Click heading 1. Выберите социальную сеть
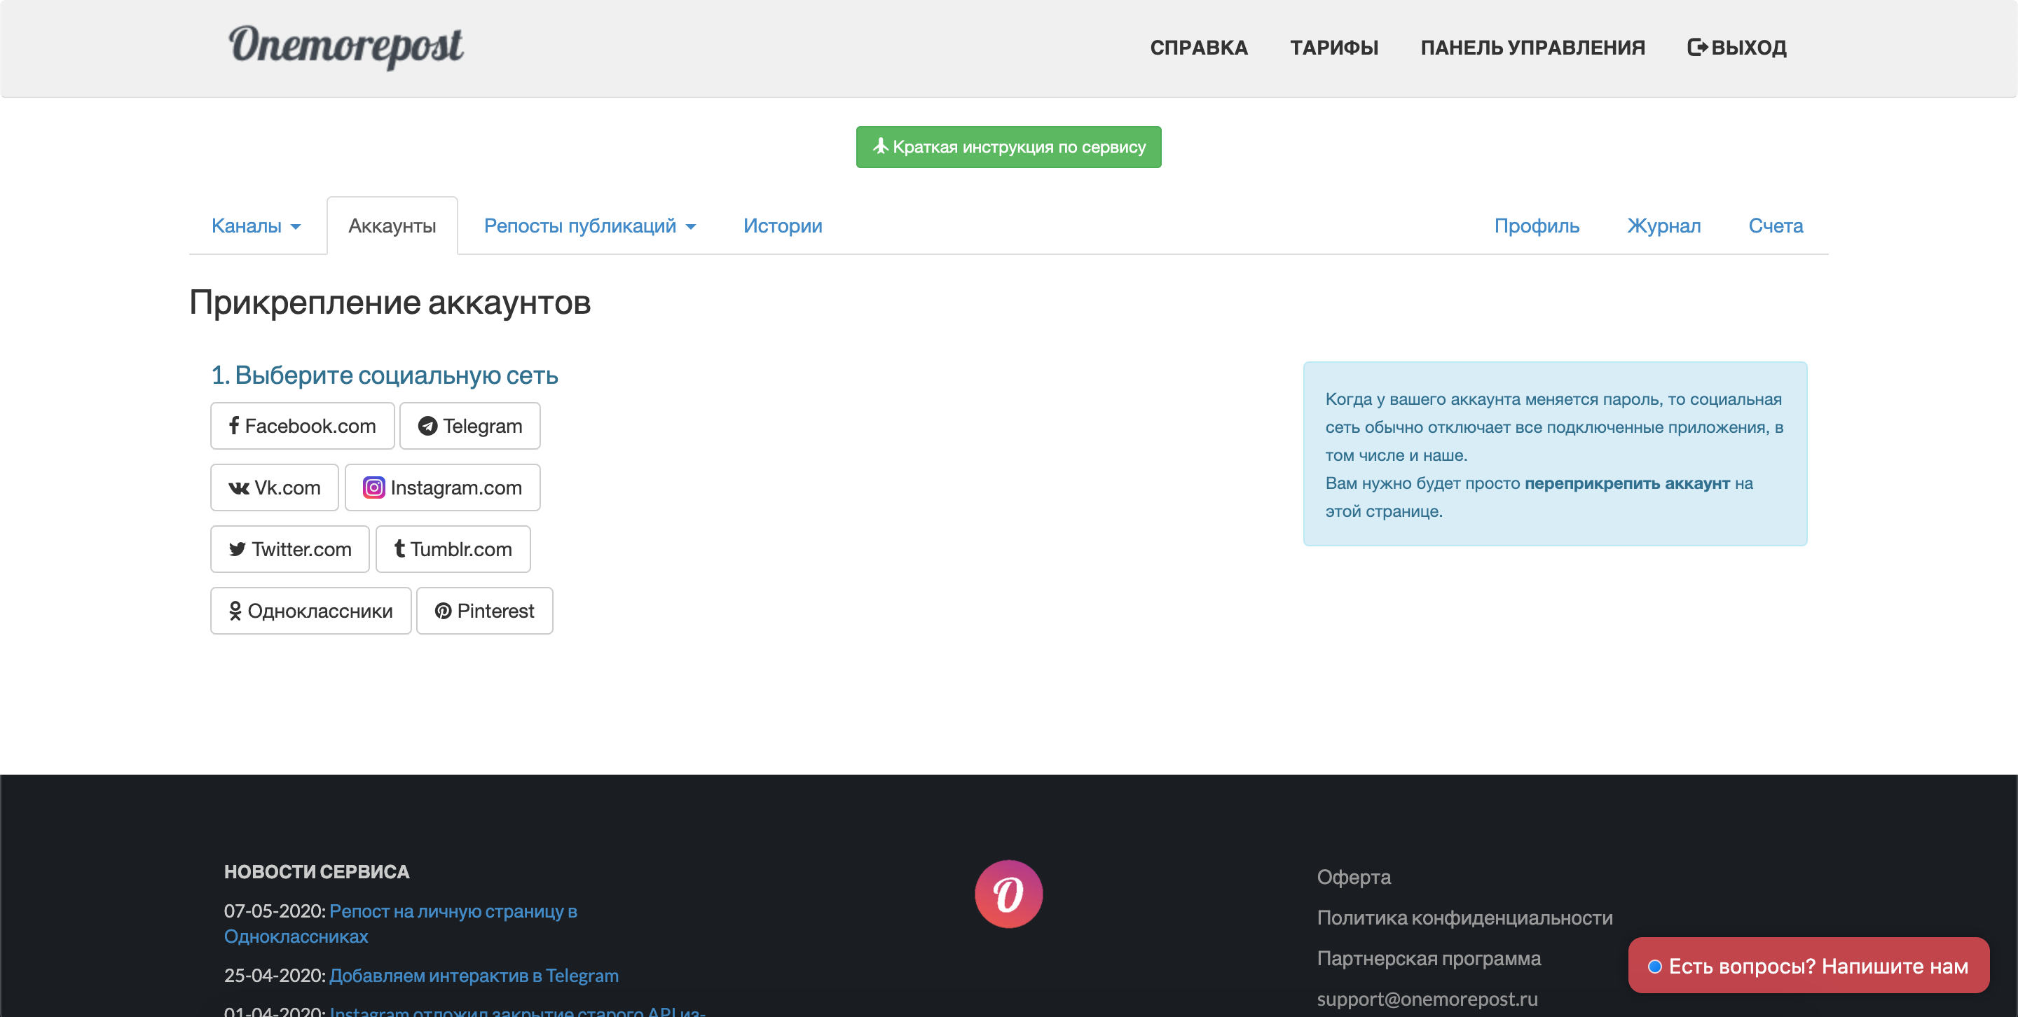This screenshot has height=1017, width=2018. tap(384, 375)
